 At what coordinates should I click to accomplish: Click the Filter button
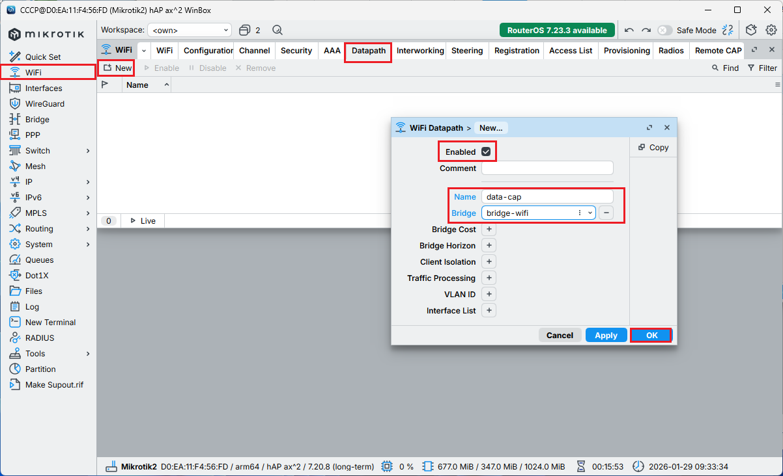(762, 68)
